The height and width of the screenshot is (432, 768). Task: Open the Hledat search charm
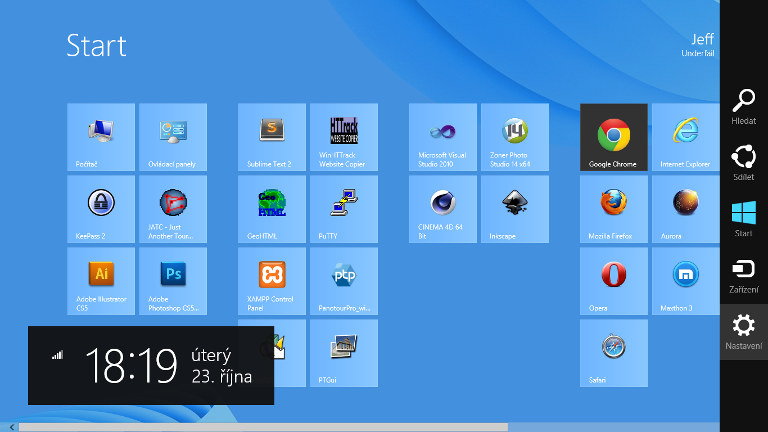tap(743, 107)
